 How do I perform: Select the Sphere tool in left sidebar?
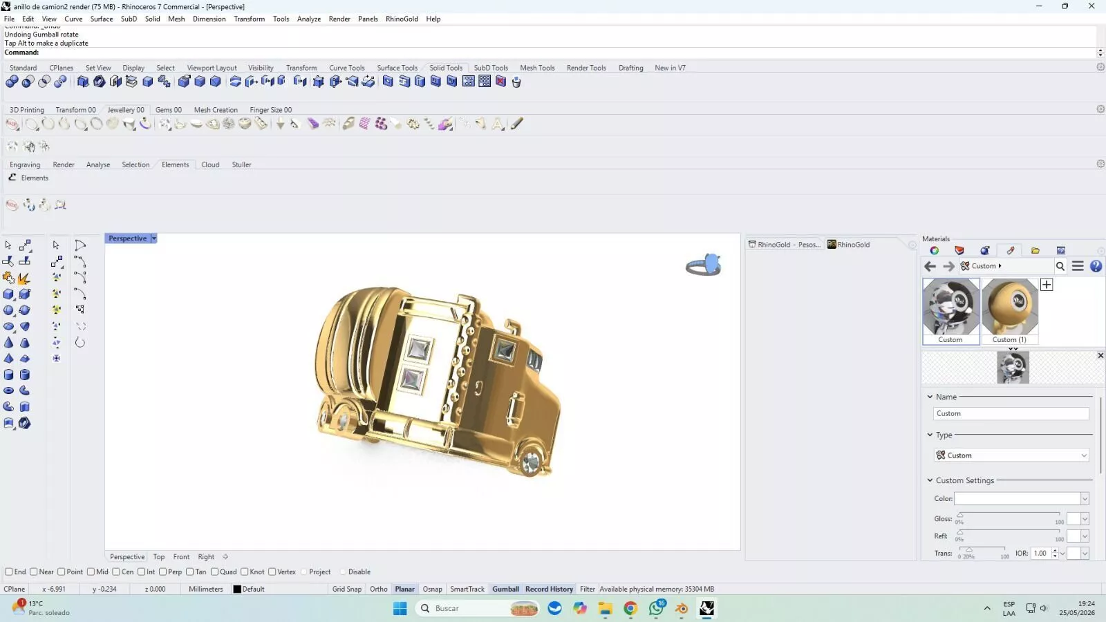pos(8,310)
